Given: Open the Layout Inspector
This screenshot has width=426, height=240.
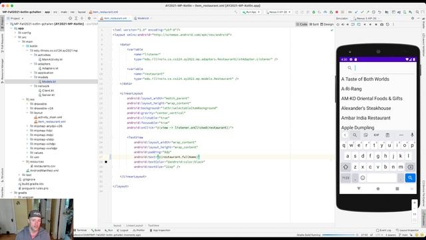Looking at the screenshot, I should pyautogui.click(x=407, y=230).
